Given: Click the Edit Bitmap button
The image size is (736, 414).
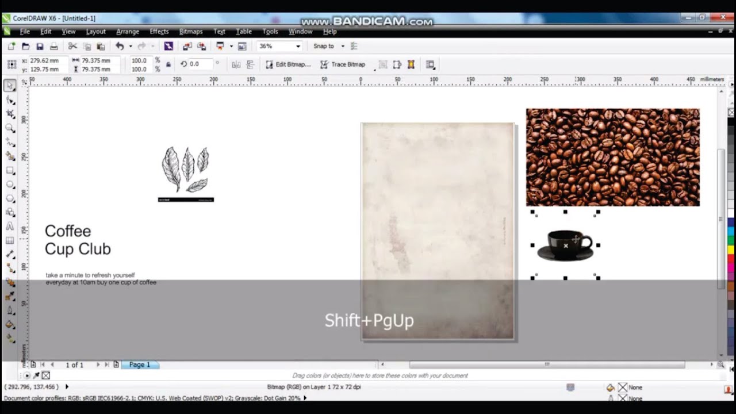Looking at the screenshot, I should [x=288, y=64].
